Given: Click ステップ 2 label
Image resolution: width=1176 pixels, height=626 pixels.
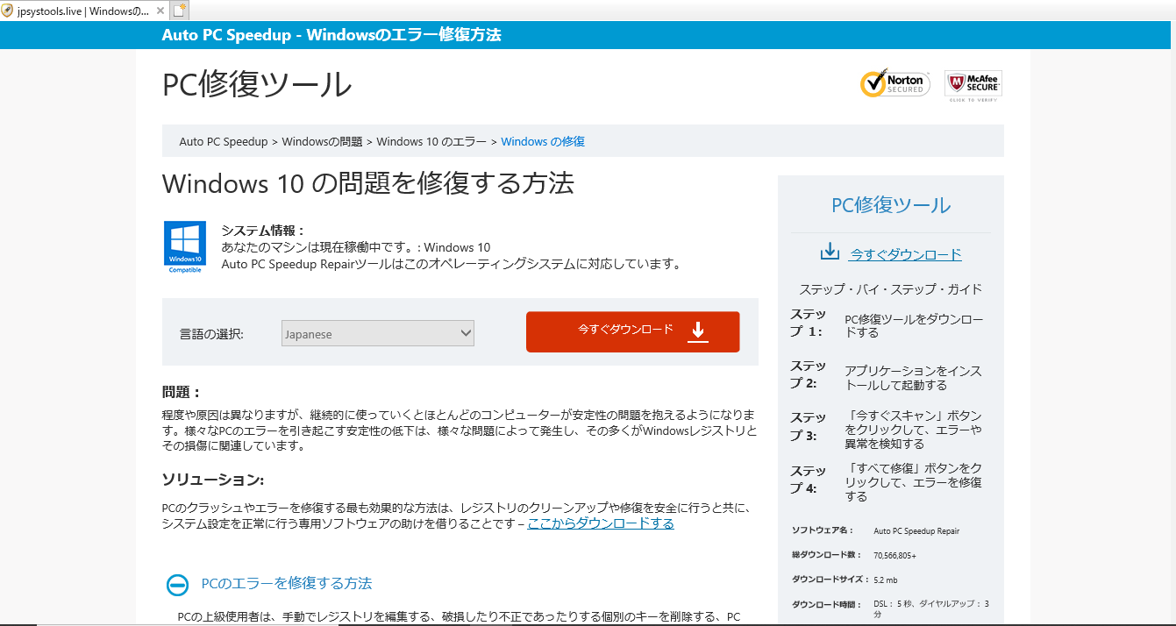Looking at the screenshot, I should click(808, 374).
